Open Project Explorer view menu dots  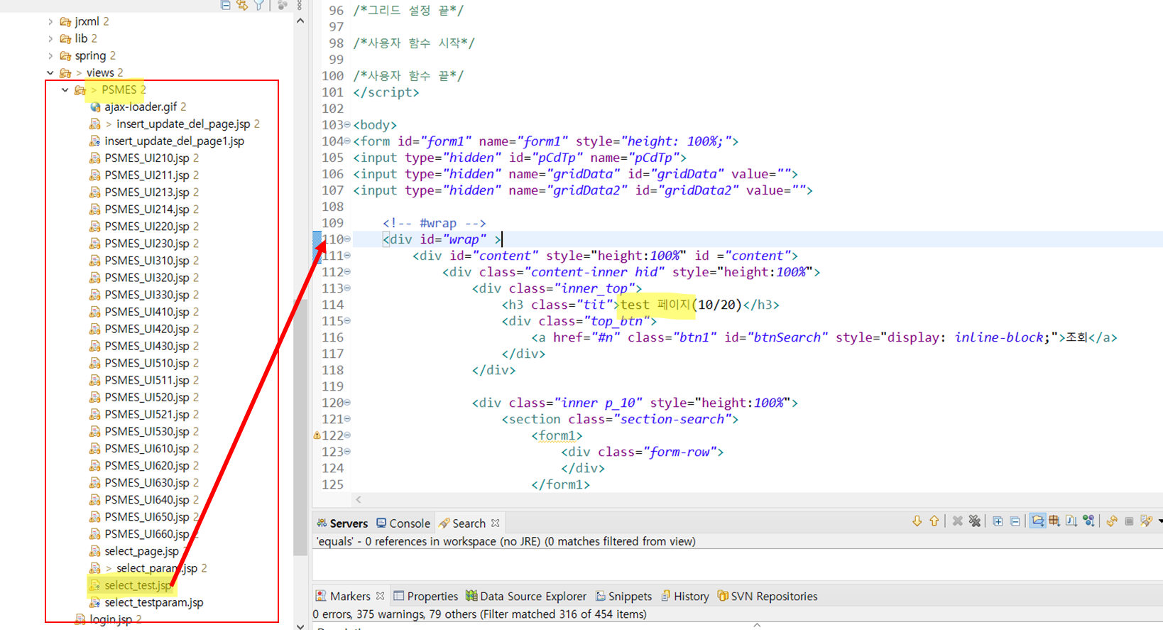pos(300,5)
